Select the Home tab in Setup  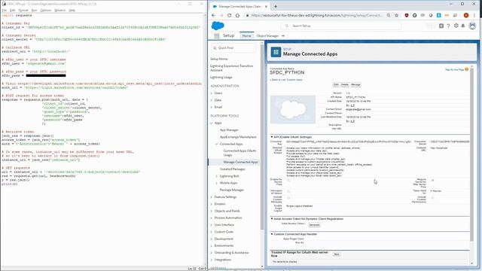click(x=246, y=36)
